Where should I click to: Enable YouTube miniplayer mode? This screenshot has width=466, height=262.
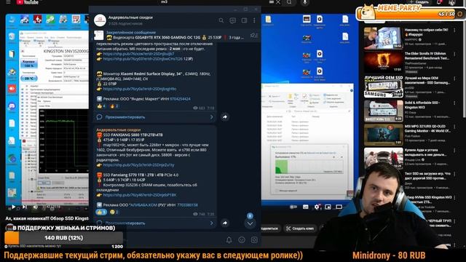(328, 207)
